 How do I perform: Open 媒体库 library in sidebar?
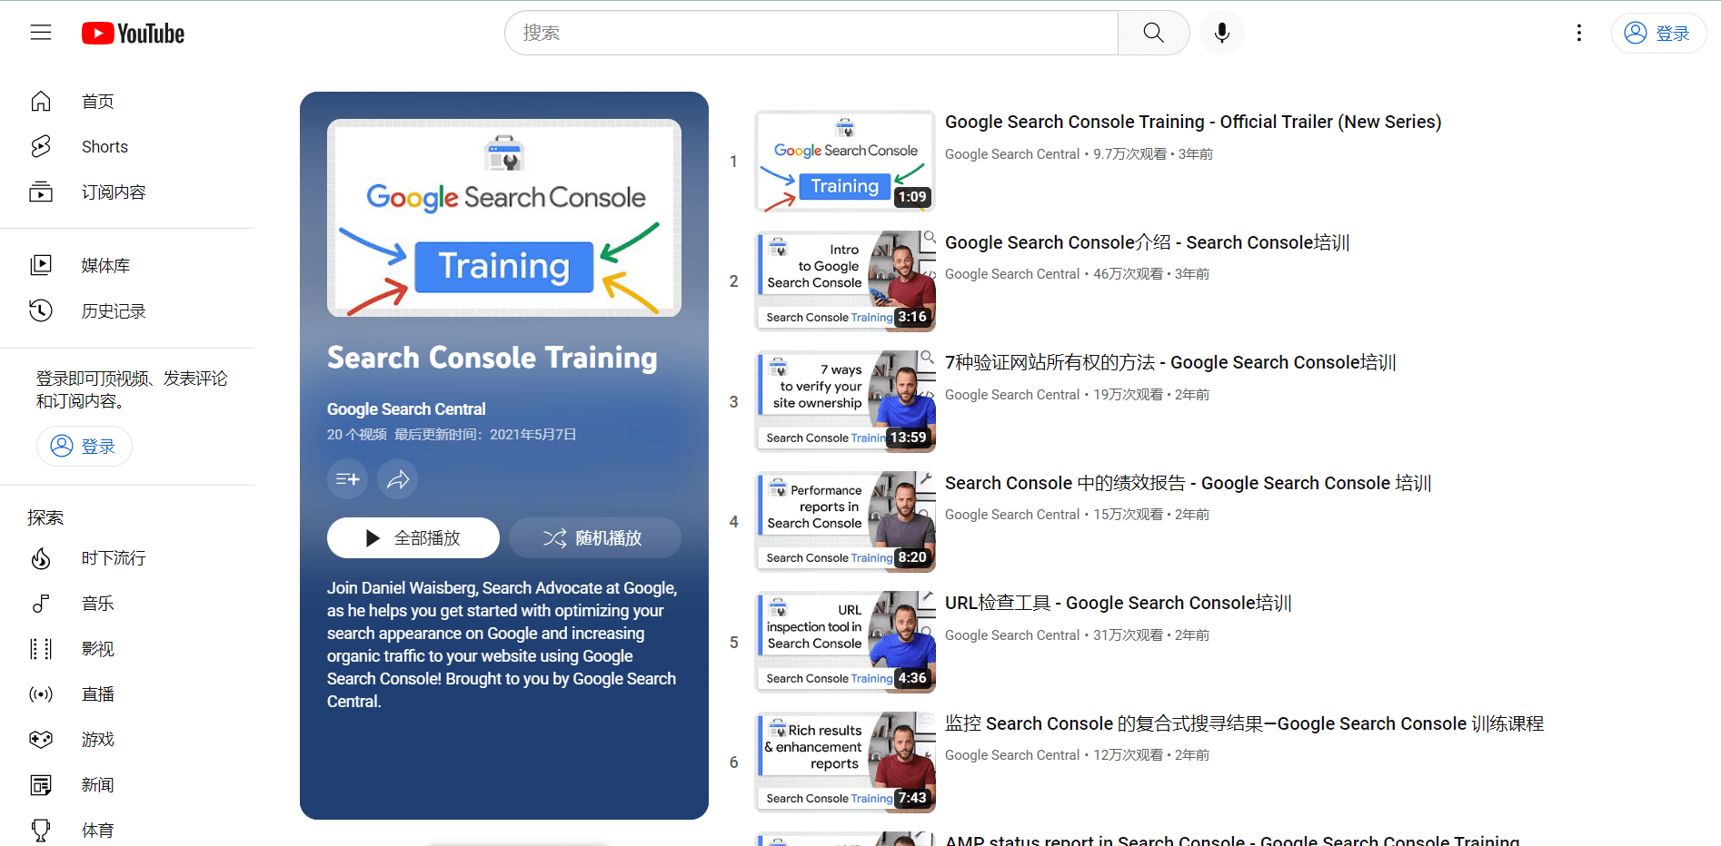[127, 265]
